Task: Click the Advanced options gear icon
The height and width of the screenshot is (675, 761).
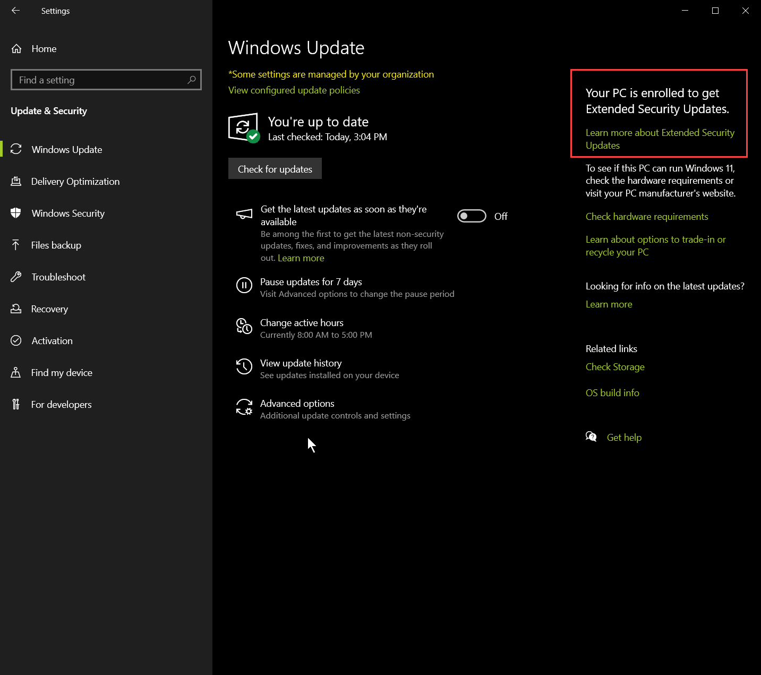Action: (244, 407)
